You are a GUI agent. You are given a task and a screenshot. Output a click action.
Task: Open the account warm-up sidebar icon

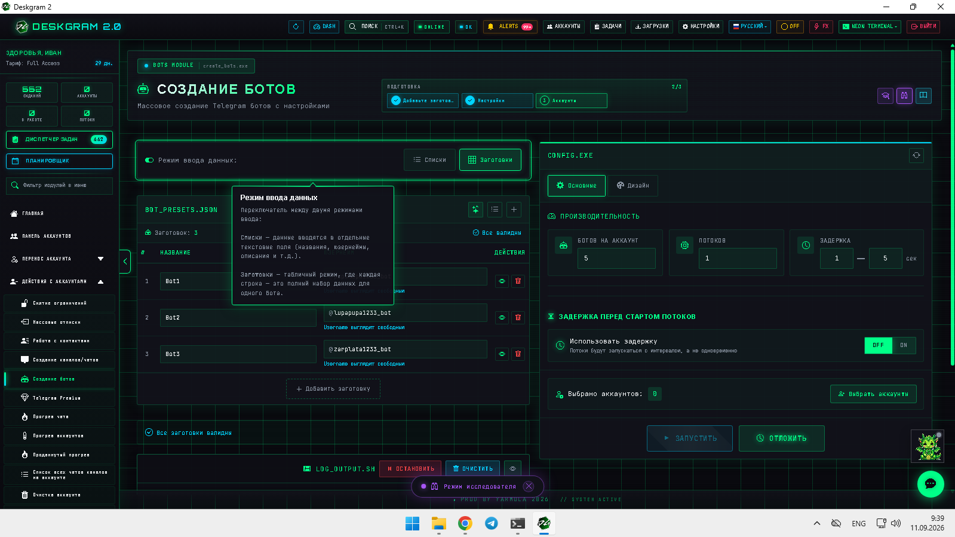coord(24,436)
